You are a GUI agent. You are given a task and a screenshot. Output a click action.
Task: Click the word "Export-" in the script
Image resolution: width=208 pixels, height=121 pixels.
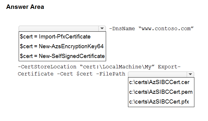(169, 67)
